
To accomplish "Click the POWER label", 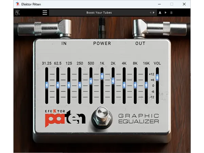I will (102, 43).
